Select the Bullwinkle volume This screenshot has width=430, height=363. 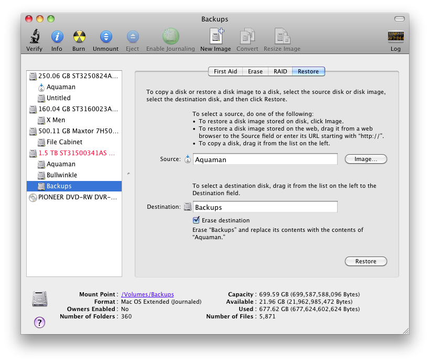74,175
